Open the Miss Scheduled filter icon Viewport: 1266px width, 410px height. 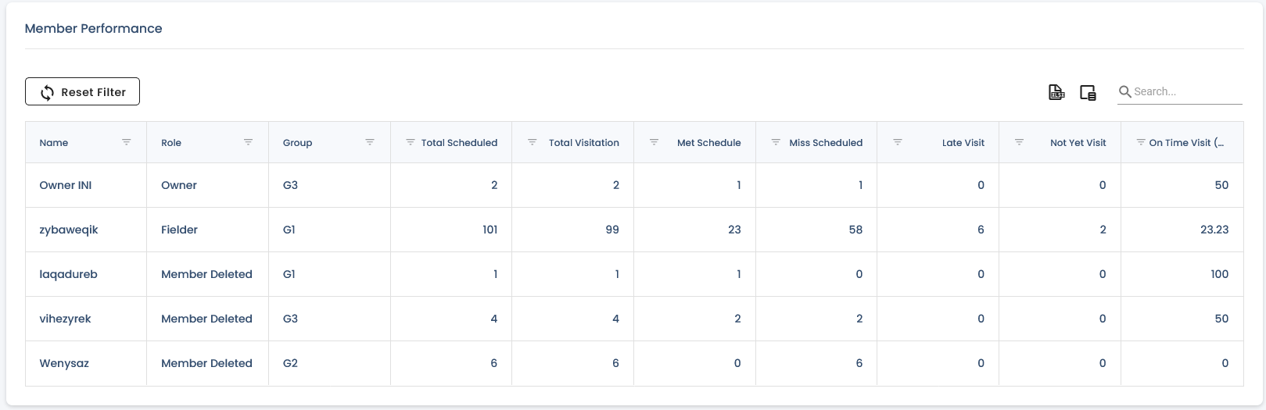coord(776,142)
